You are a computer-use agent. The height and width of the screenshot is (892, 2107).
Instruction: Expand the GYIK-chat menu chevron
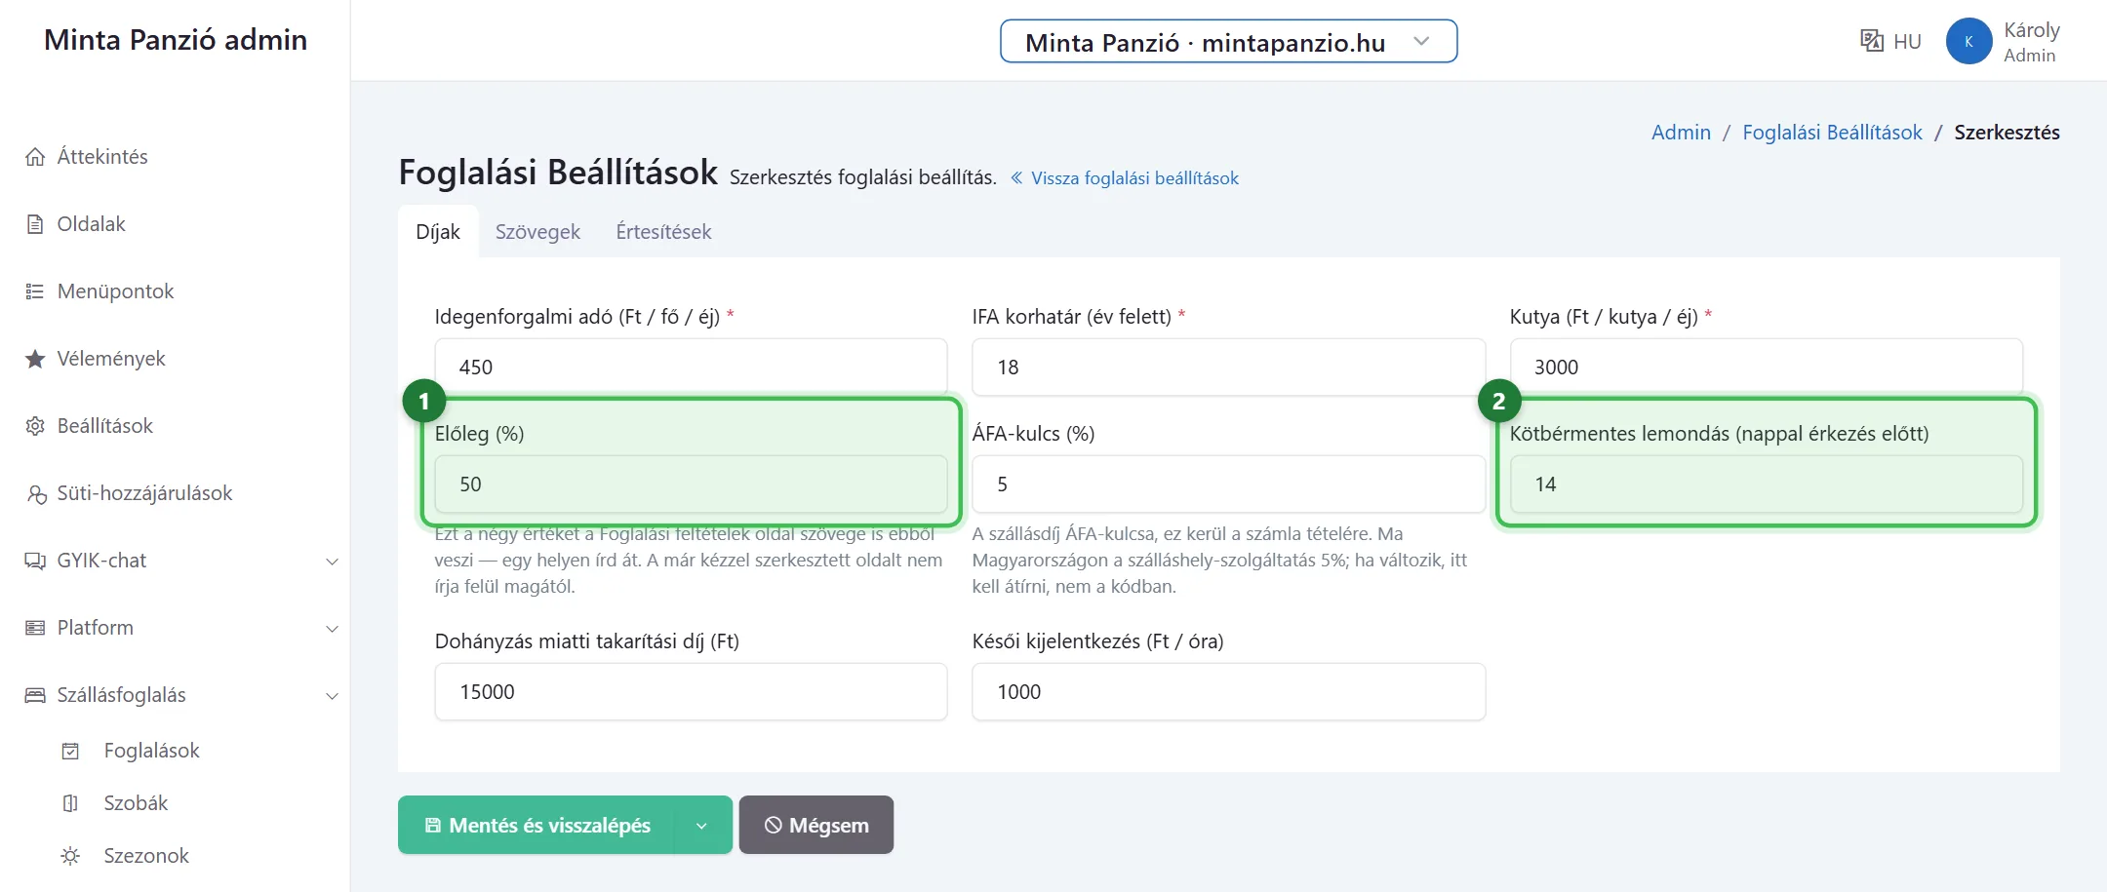point(332,562)
